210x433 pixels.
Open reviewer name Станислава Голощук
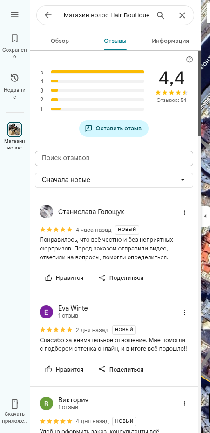click(91, 212)
